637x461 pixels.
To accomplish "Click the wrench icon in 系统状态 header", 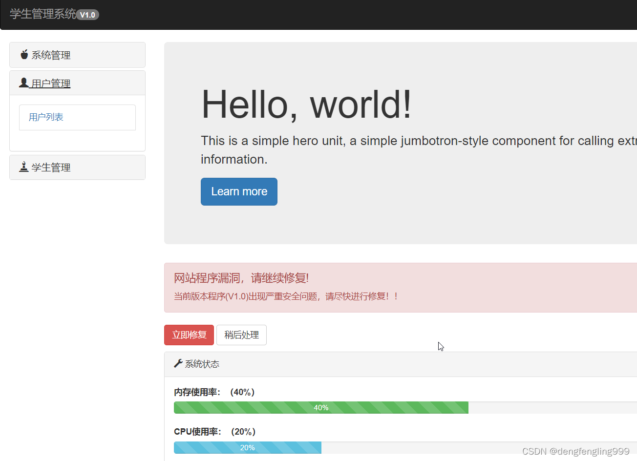I will pyautogui.click(x=178, y=364).
